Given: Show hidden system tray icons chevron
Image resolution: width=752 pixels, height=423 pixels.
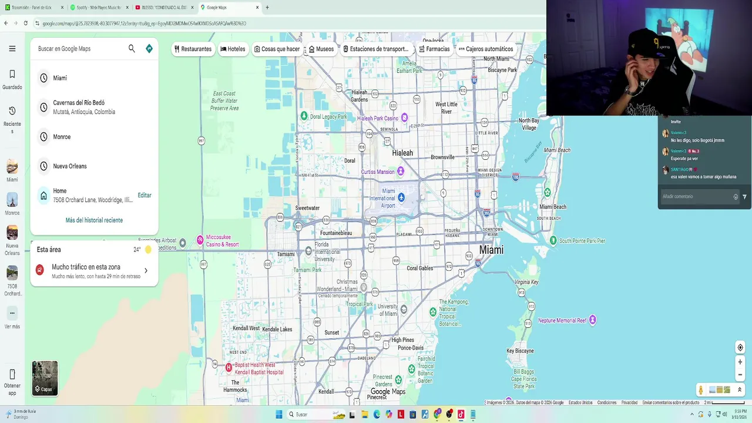Looking at the screenshot, I should click(691, 414).
